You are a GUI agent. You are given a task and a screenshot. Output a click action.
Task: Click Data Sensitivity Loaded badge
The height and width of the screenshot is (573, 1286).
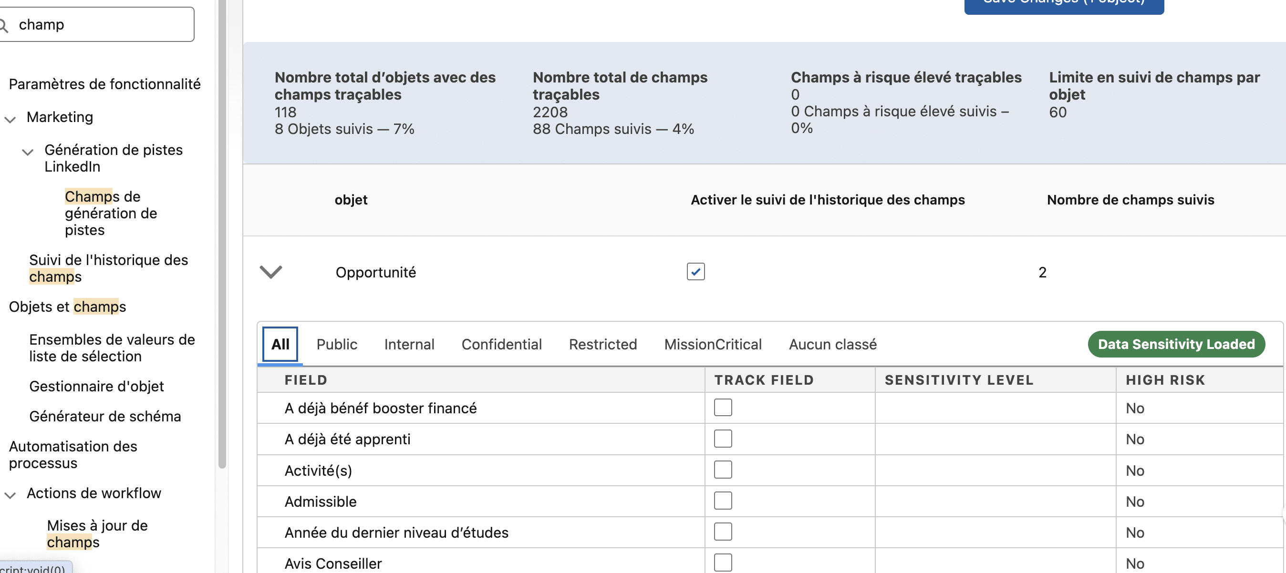click(1176, 344)
